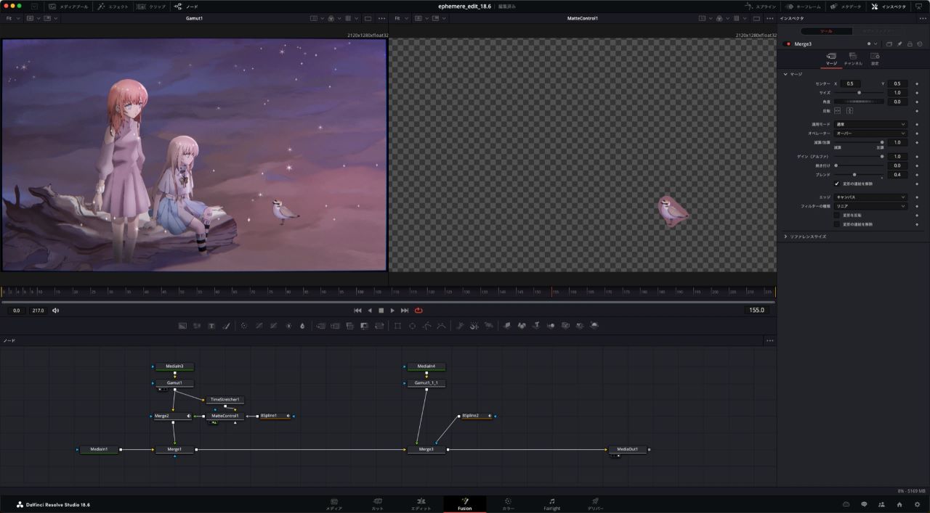Switch to the チャンネル inspector tab
Viewport: 930px width, 513px height.
click(x=853, y=59)
